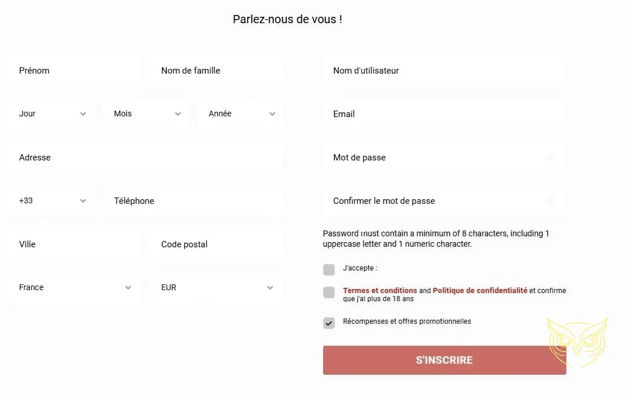Viewport: 626px width, 395px height.
Task: Click the S'INSCRIRE button
Action: tap(444, 360)
